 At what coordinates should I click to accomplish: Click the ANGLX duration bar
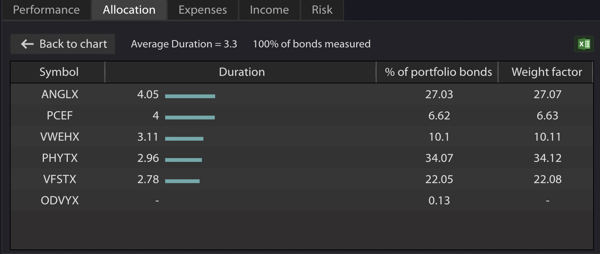[x=190, y=96]
